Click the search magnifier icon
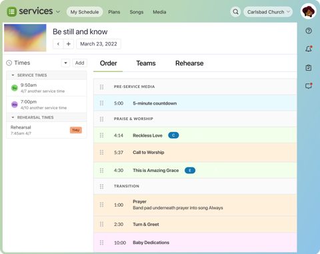 click(235, 12)
